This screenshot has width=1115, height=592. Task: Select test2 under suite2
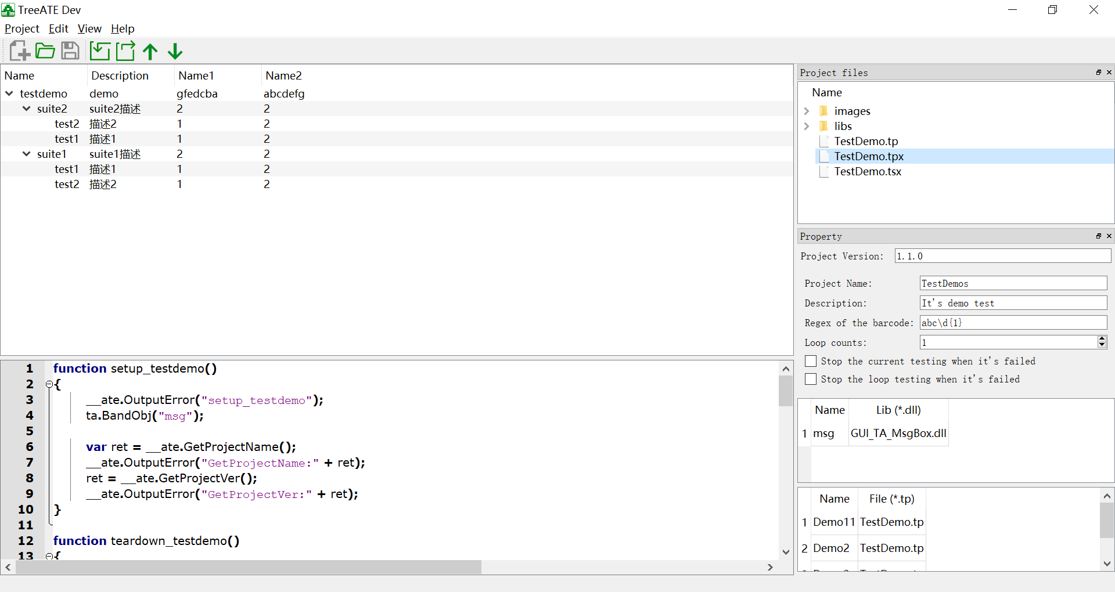point(67,124)
